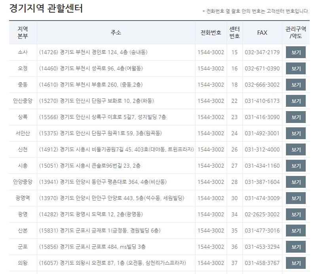
Task: Click address 경인로 124, 4층 (송내동)
Action: click(119, 52)
